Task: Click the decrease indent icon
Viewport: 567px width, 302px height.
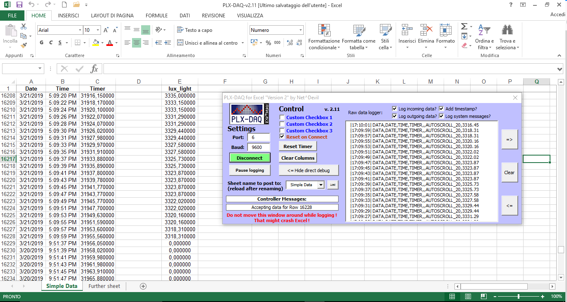Action: click(158, 43)
